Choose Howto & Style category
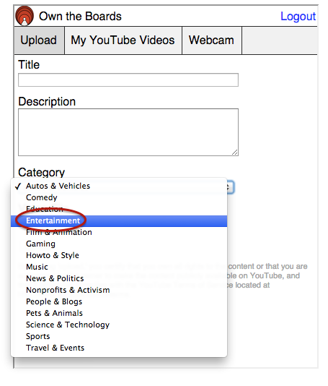The height and width of the screenshot is (386, 328). pos(119,255)
